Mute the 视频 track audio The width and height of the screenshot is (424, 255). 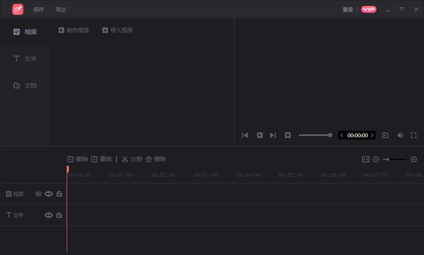[38, 194]
